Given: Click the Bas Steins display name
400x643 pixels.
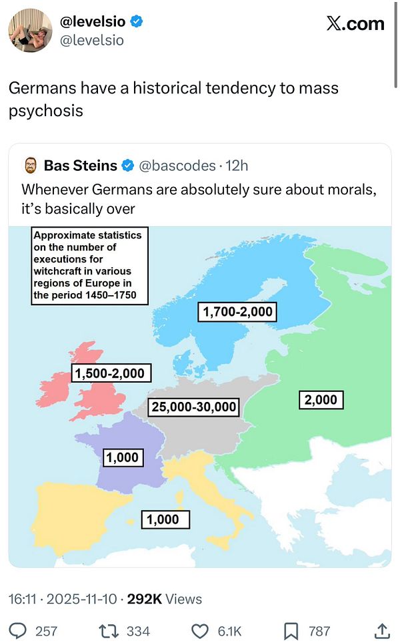Looking at the screenshot, I should pyautogui.click(x=80, y=165).
